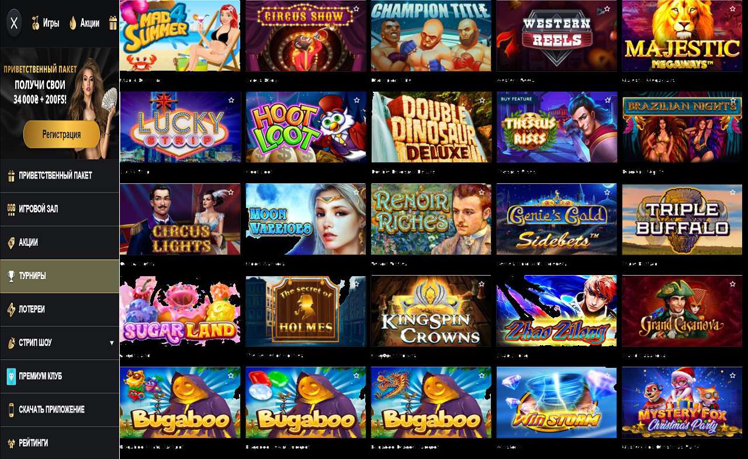This screenshot has height=459, width=748.
Task: Click the flame icon beside Акции
Action: 73,23
